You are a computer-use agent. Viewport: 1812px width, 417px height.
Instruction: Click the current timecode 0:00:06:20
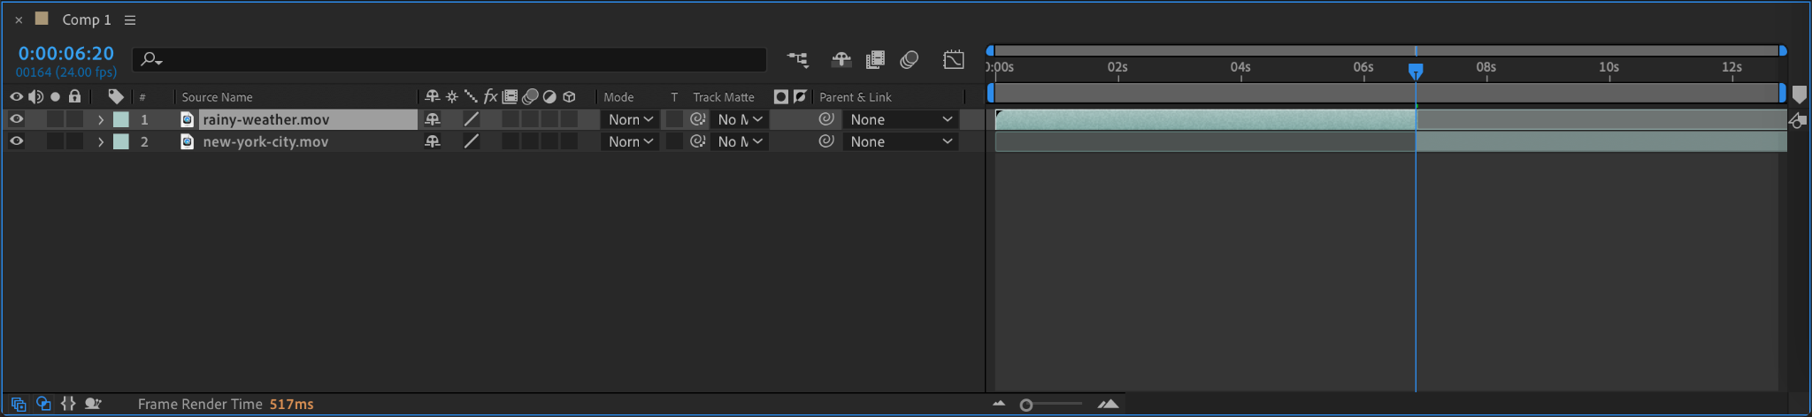66,54
